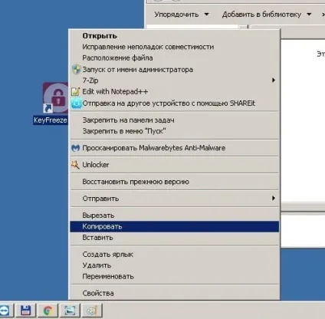Choose 'Удалить' in the context menu
The width and height of the screenshot is (325, 319).
[97, 265]
